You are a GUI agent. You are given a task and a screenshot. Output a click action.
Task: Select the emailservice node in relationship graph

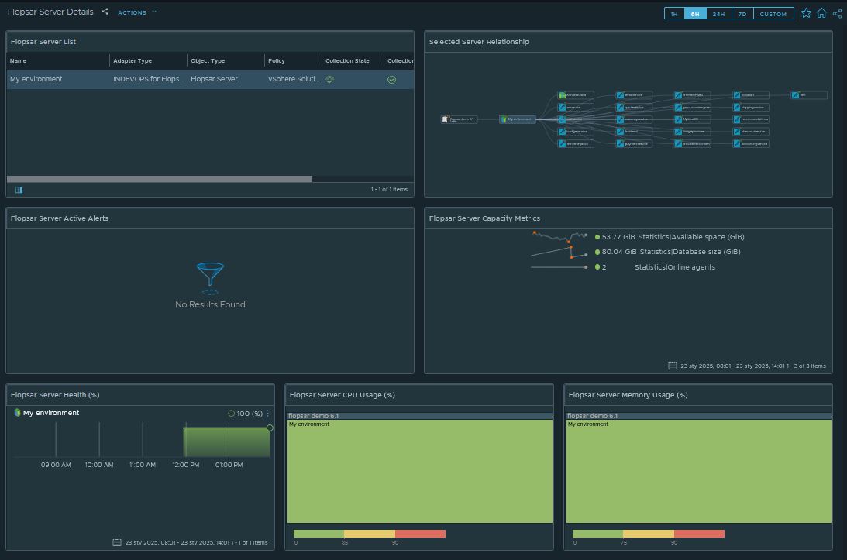634,95
